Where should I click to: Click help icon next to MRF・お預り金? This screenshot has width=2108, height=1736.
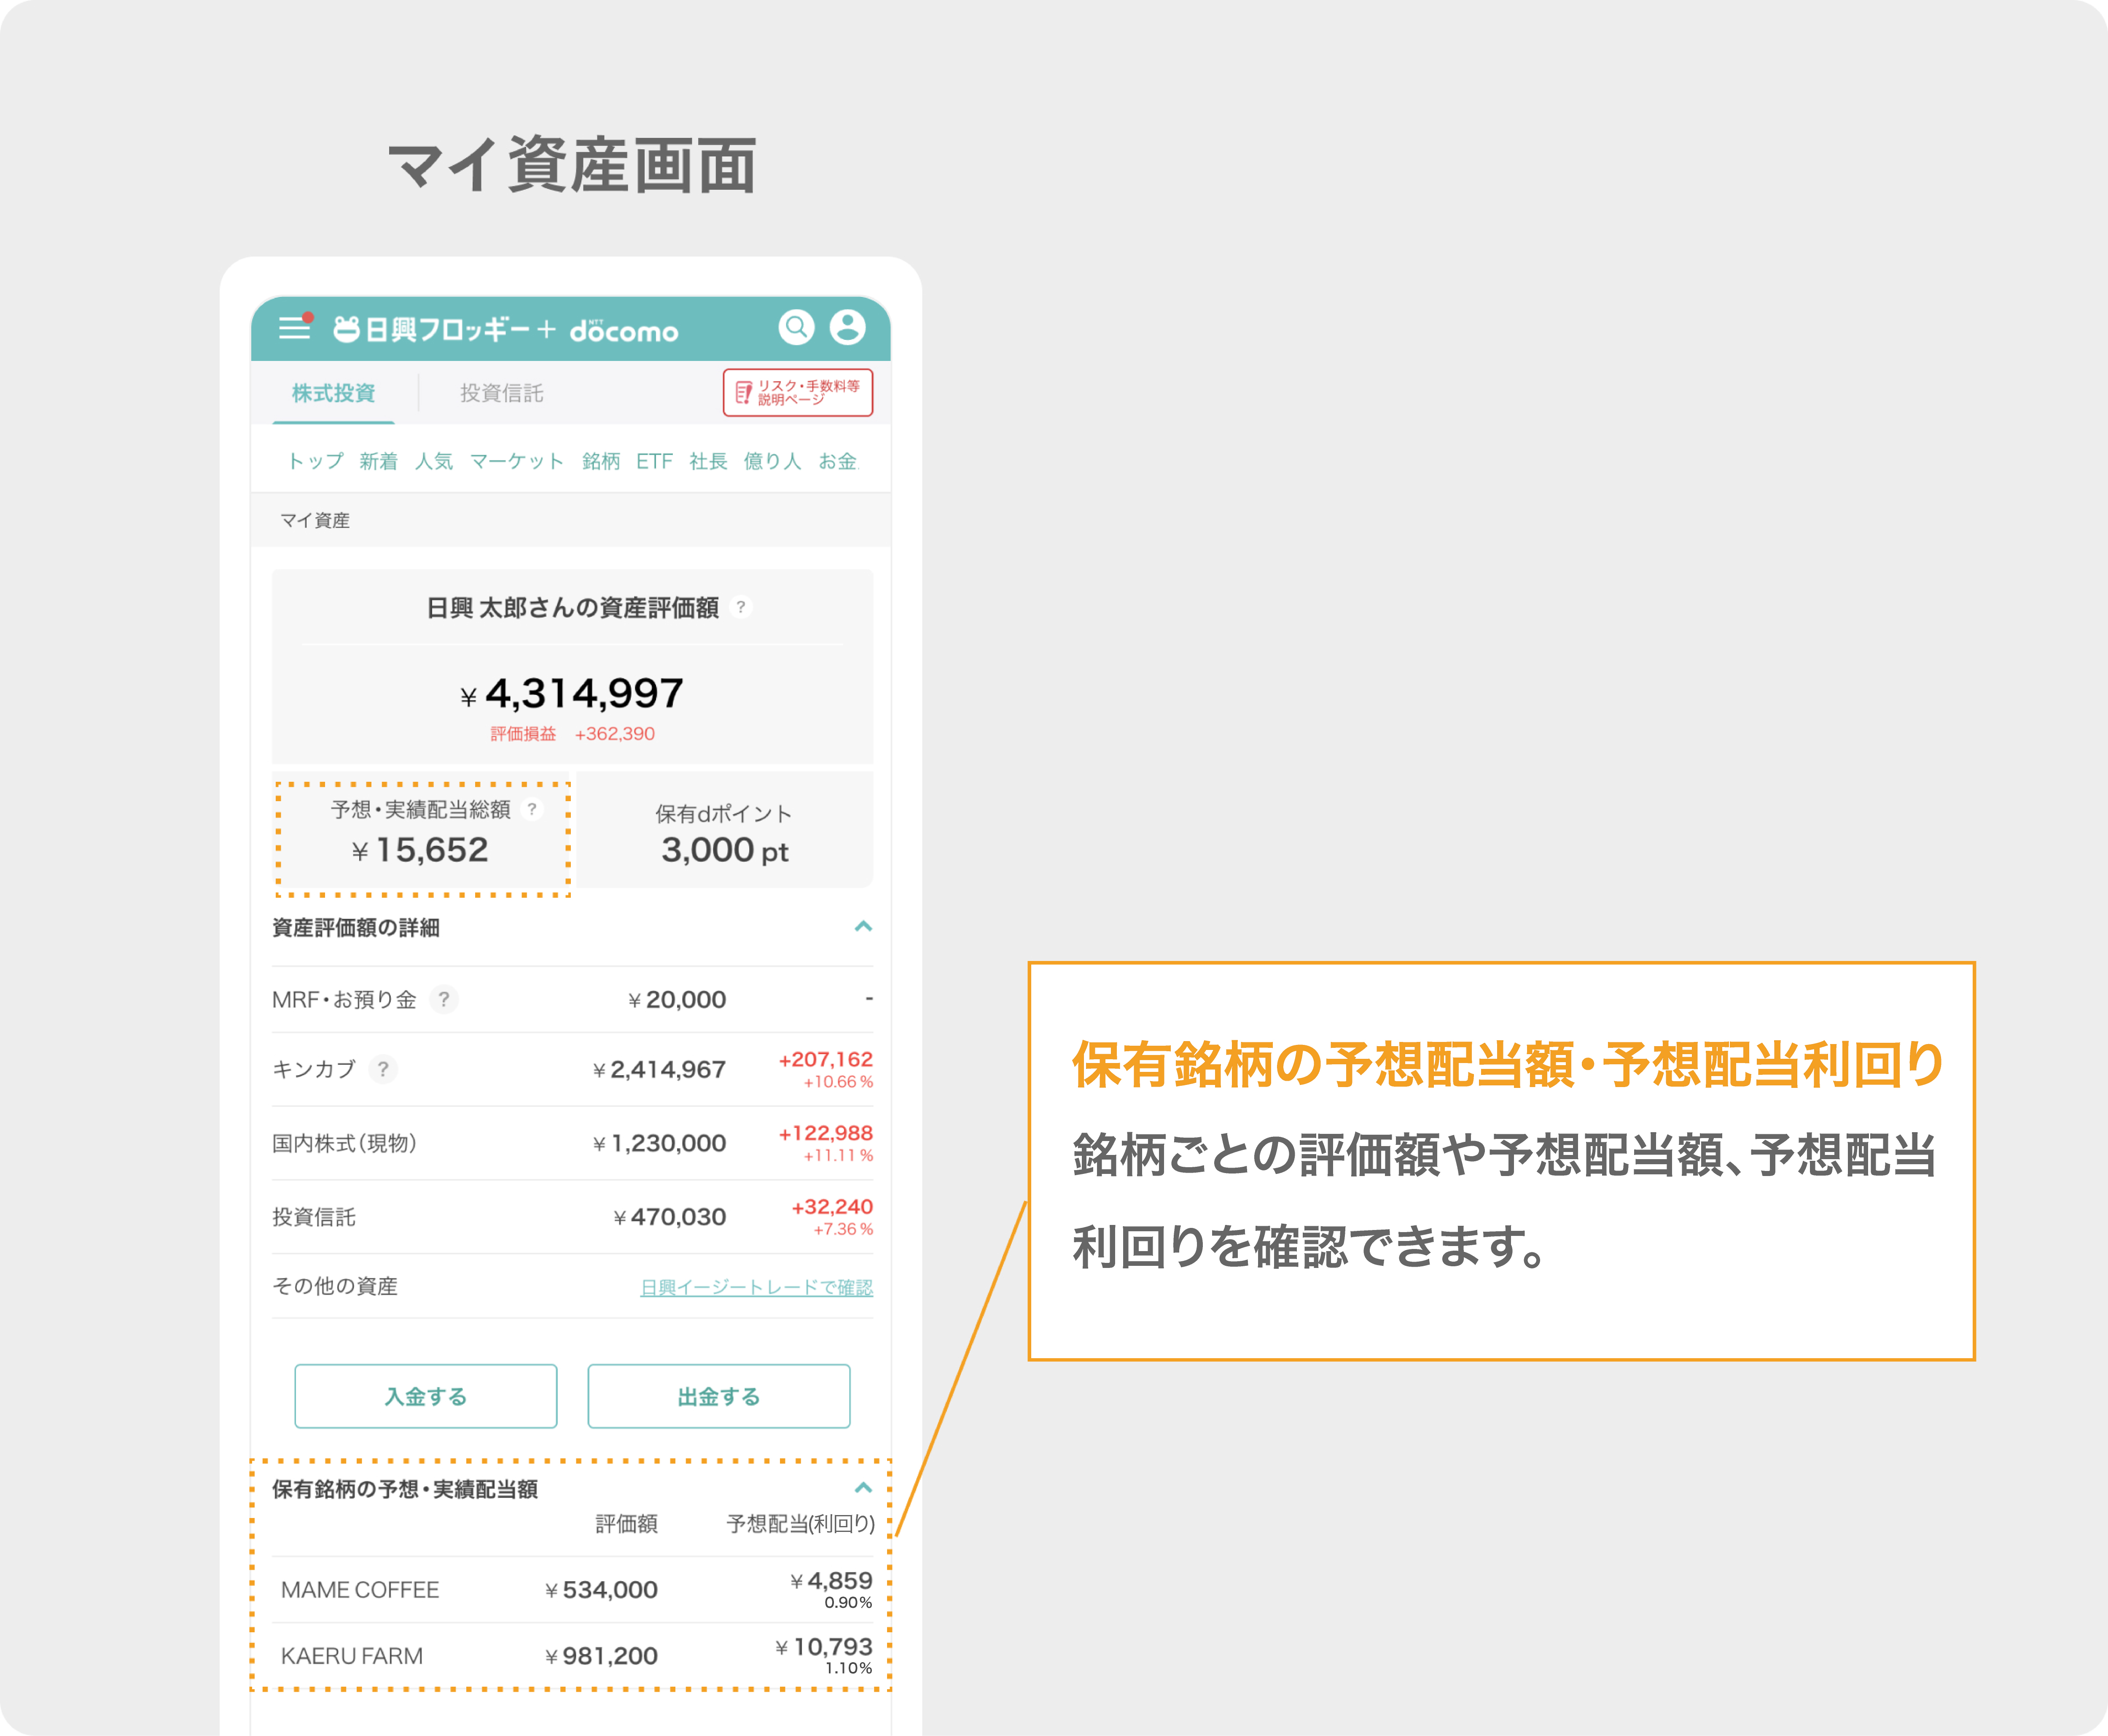pos(444,999)
